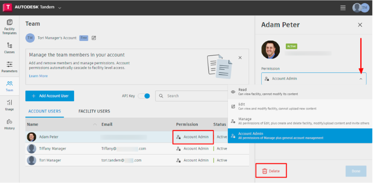373x183 pixels.
Task: Dismiss the Manage team members banner
Action: (240, 58)
